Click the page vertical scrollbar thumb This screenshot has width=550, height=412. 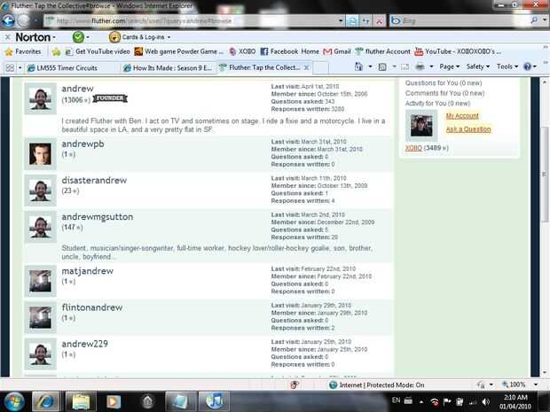click(545, 174)
